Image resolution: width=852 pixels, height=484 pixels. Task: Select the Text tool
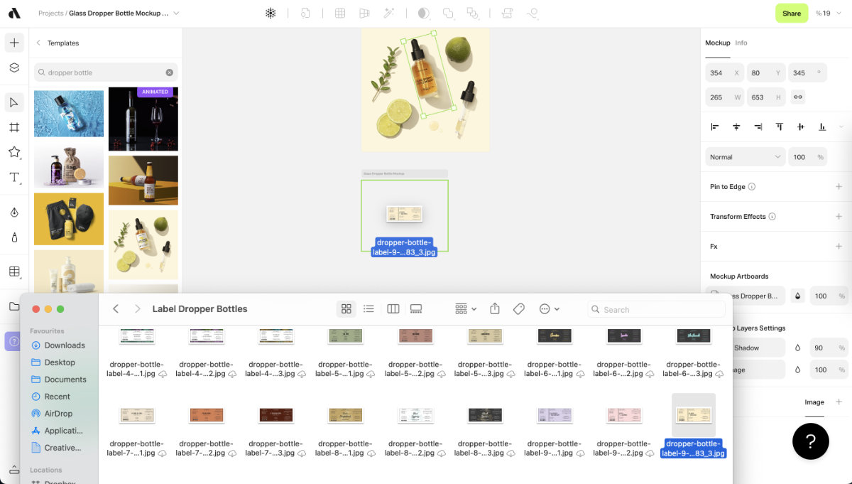(14, 177)
